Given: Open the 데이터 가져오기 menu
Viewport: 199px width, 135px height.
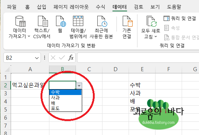Looking at the screenshot, I should (x=19, y=27).
